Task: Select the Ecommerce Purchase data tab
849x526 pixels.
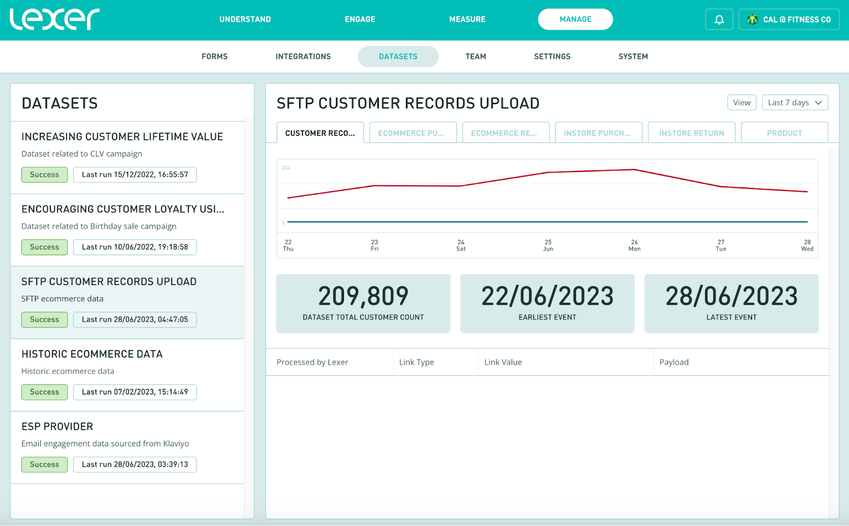Action: 412,133
